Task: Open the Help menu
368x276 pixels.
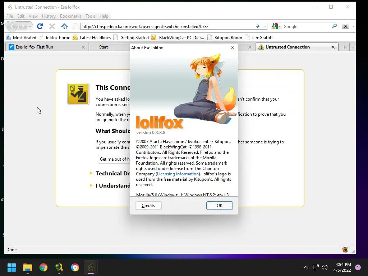Action: click(x=104, y=16)
